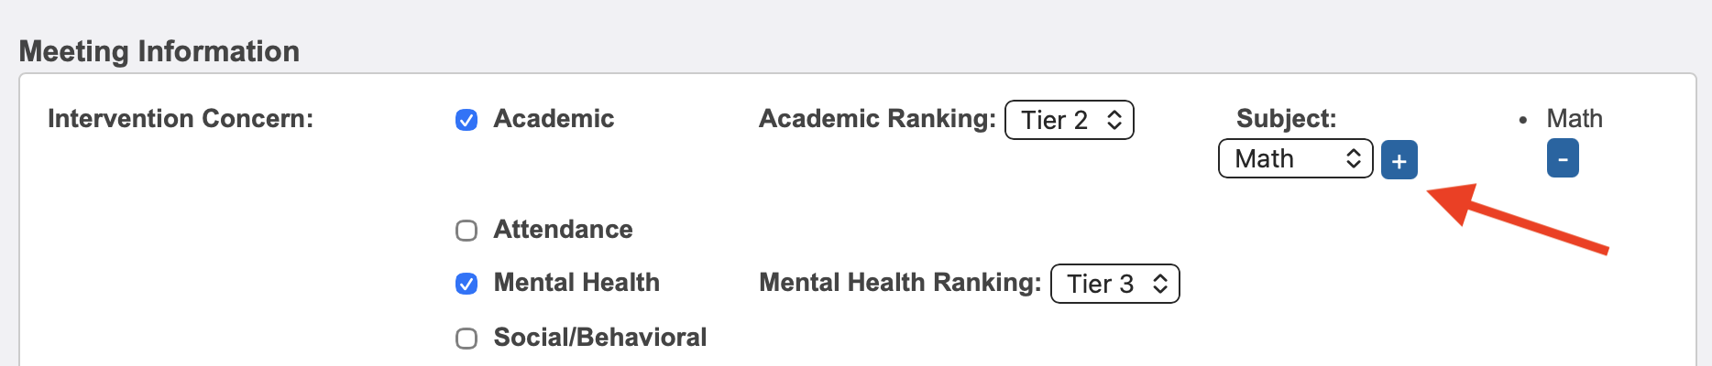Open the Academic Ranking Tier 2 dropdown

click(x=1069, y=120)
